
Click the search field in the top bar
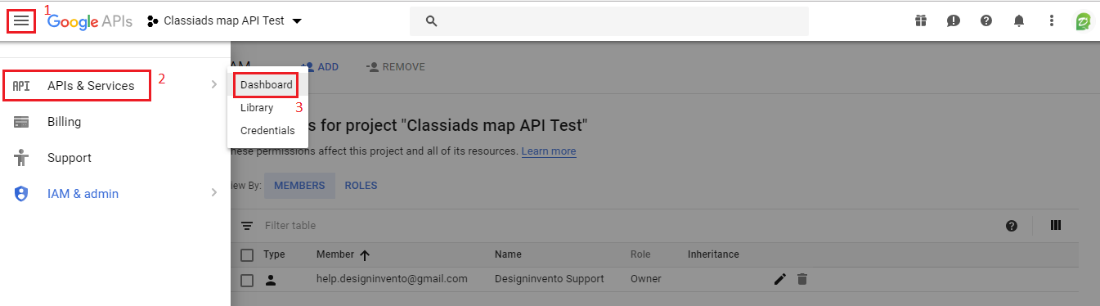pos(609,21)
